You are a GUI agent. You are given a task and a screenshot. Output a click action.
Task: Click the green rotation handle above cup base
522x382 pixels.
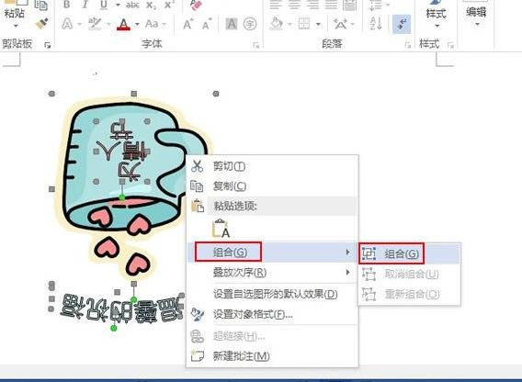pyautogui.click(x=122, y=197)
